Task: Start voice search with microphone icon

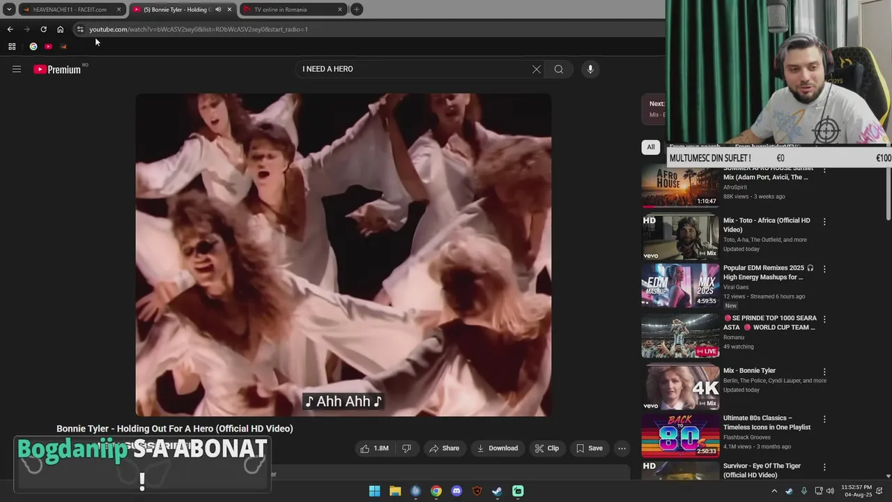Action: click(x=590, y=69)
